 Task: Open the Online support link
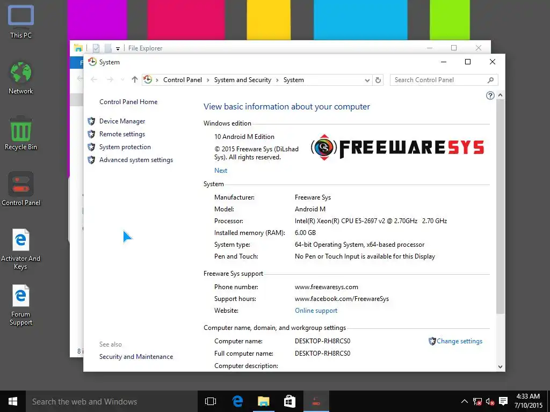(x=316, y=311)
